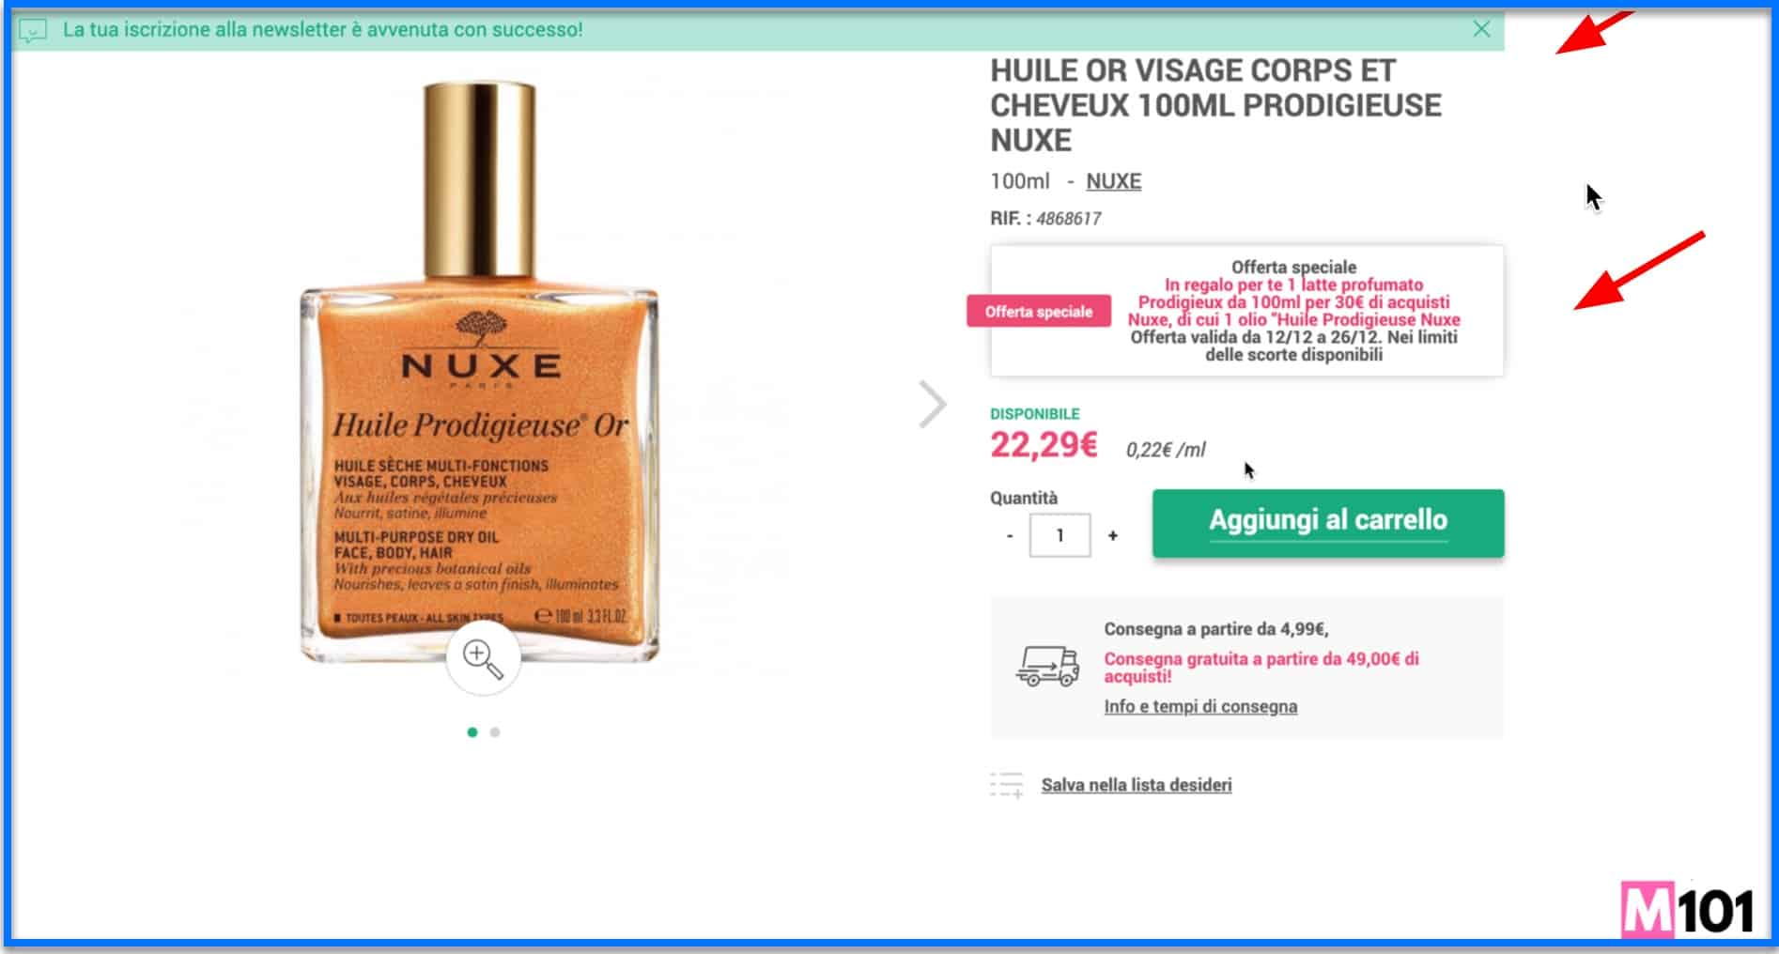The height and width of the screenshot is (954, 1779).
Task: Decrease quantity with the minus button
Action: [1010, 536]
